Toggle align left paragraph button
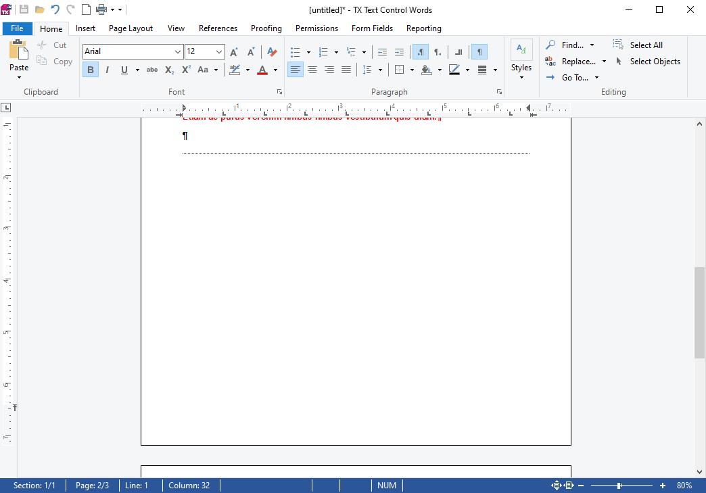706x493 pixels. [x=296, y=70]
